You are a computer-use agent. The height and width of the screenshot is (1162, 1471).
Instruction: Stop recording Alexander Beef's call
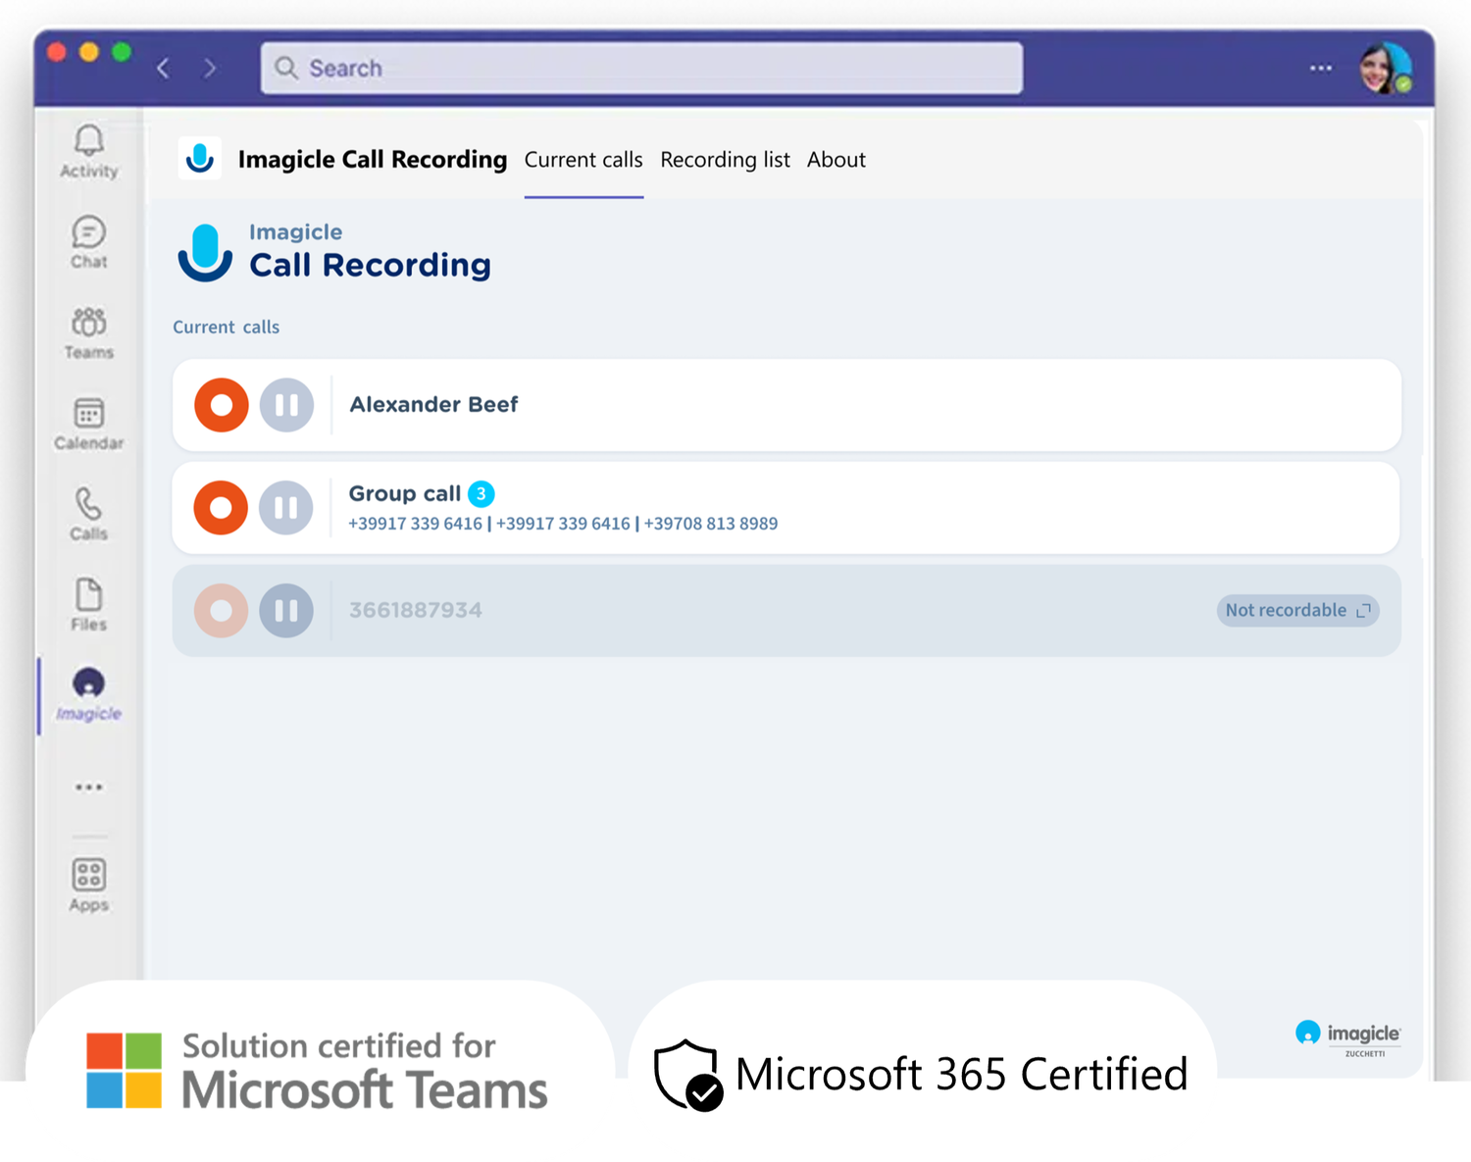(221, 405)
